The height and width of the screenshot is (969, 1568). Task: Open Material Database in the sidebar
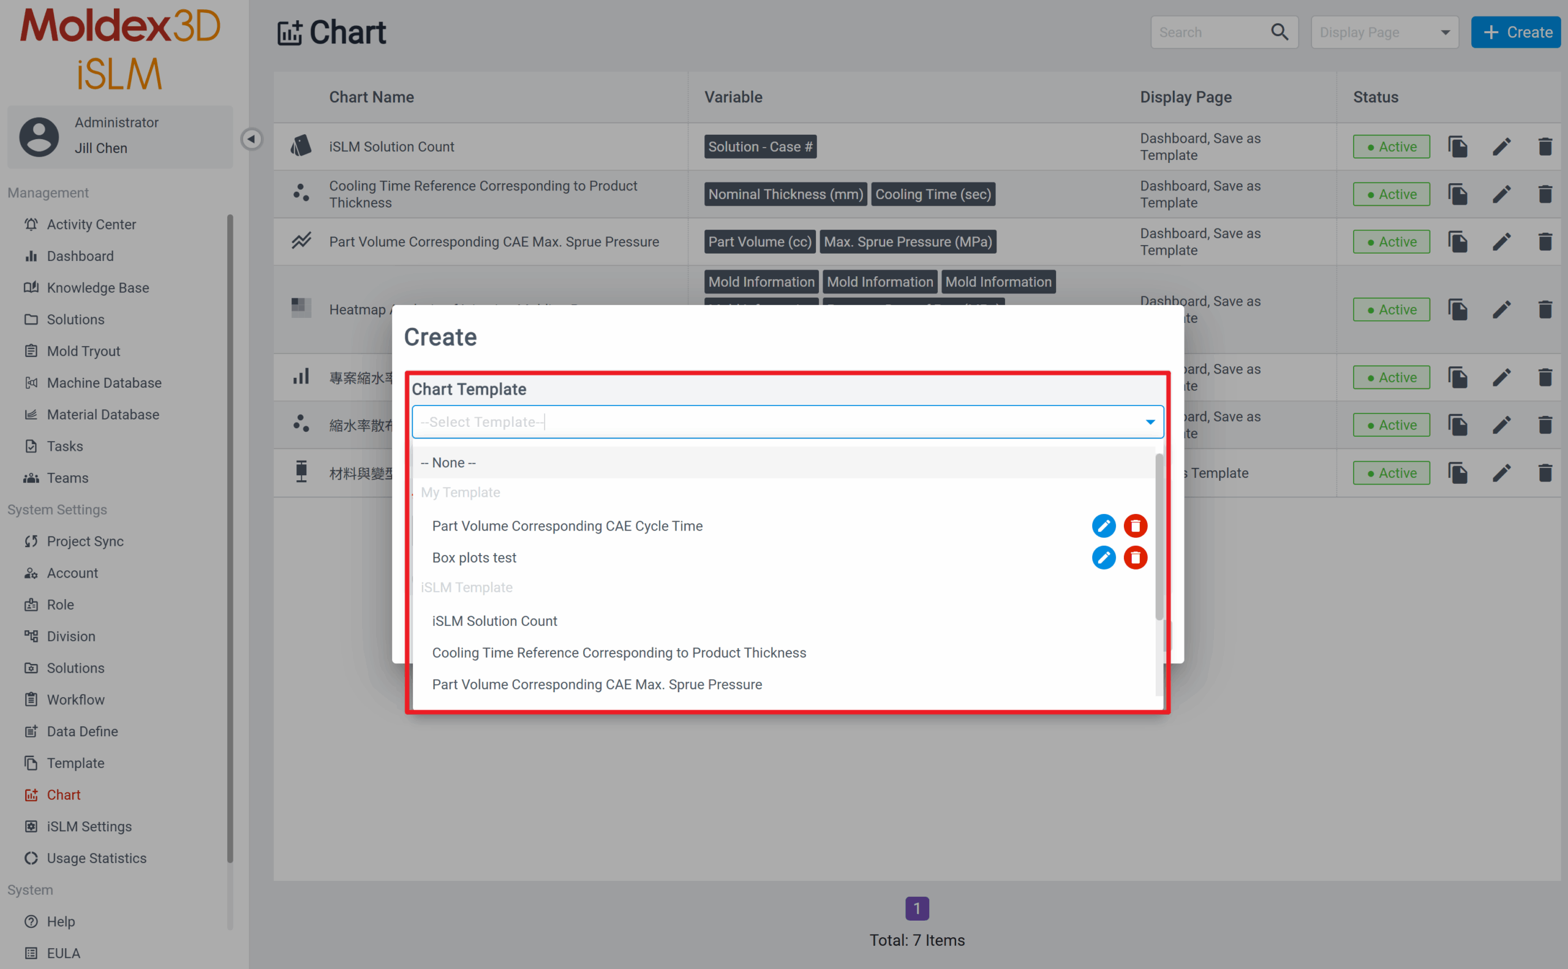[102, 415]
